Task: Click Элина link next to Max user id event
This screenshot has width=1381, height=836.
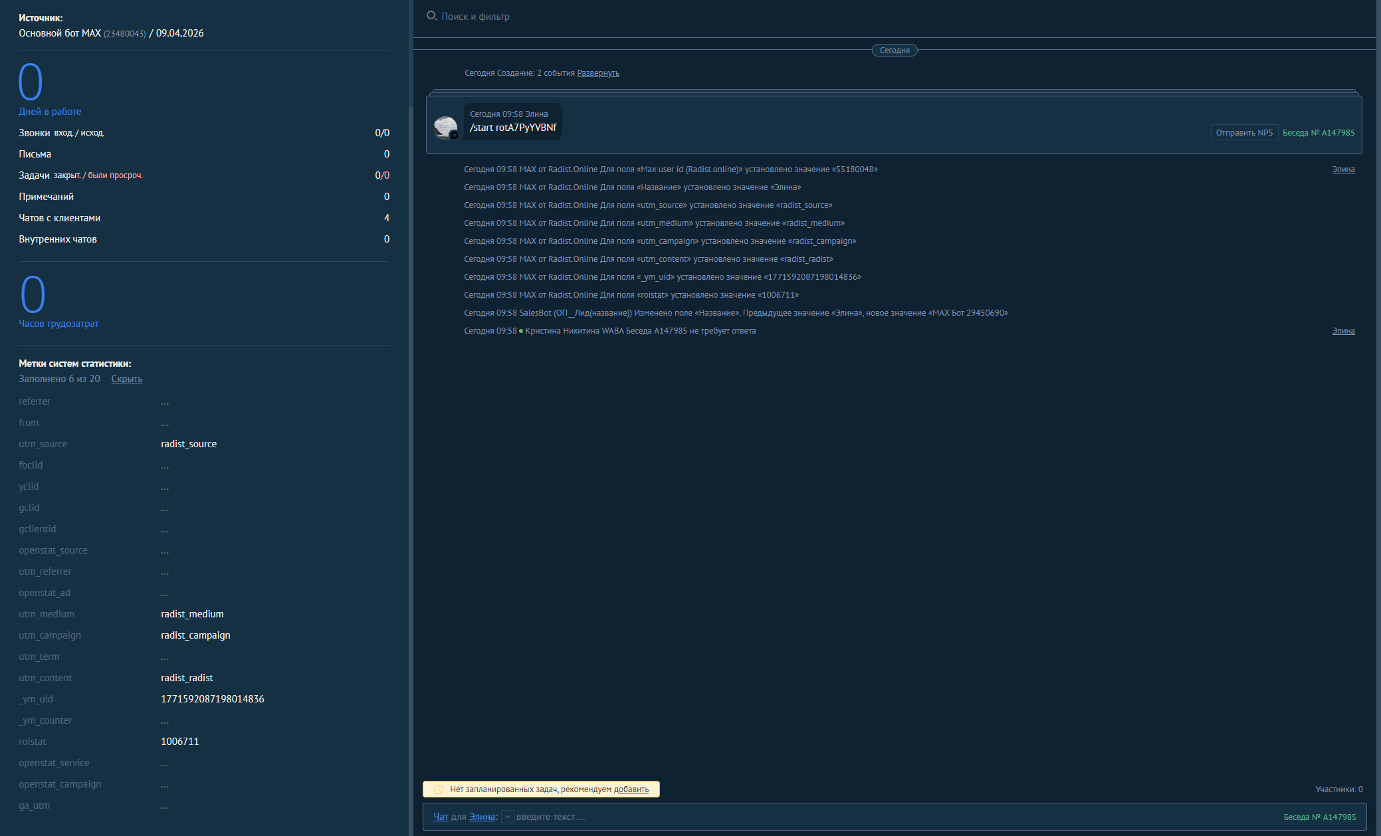Action: coord(1342,169)
